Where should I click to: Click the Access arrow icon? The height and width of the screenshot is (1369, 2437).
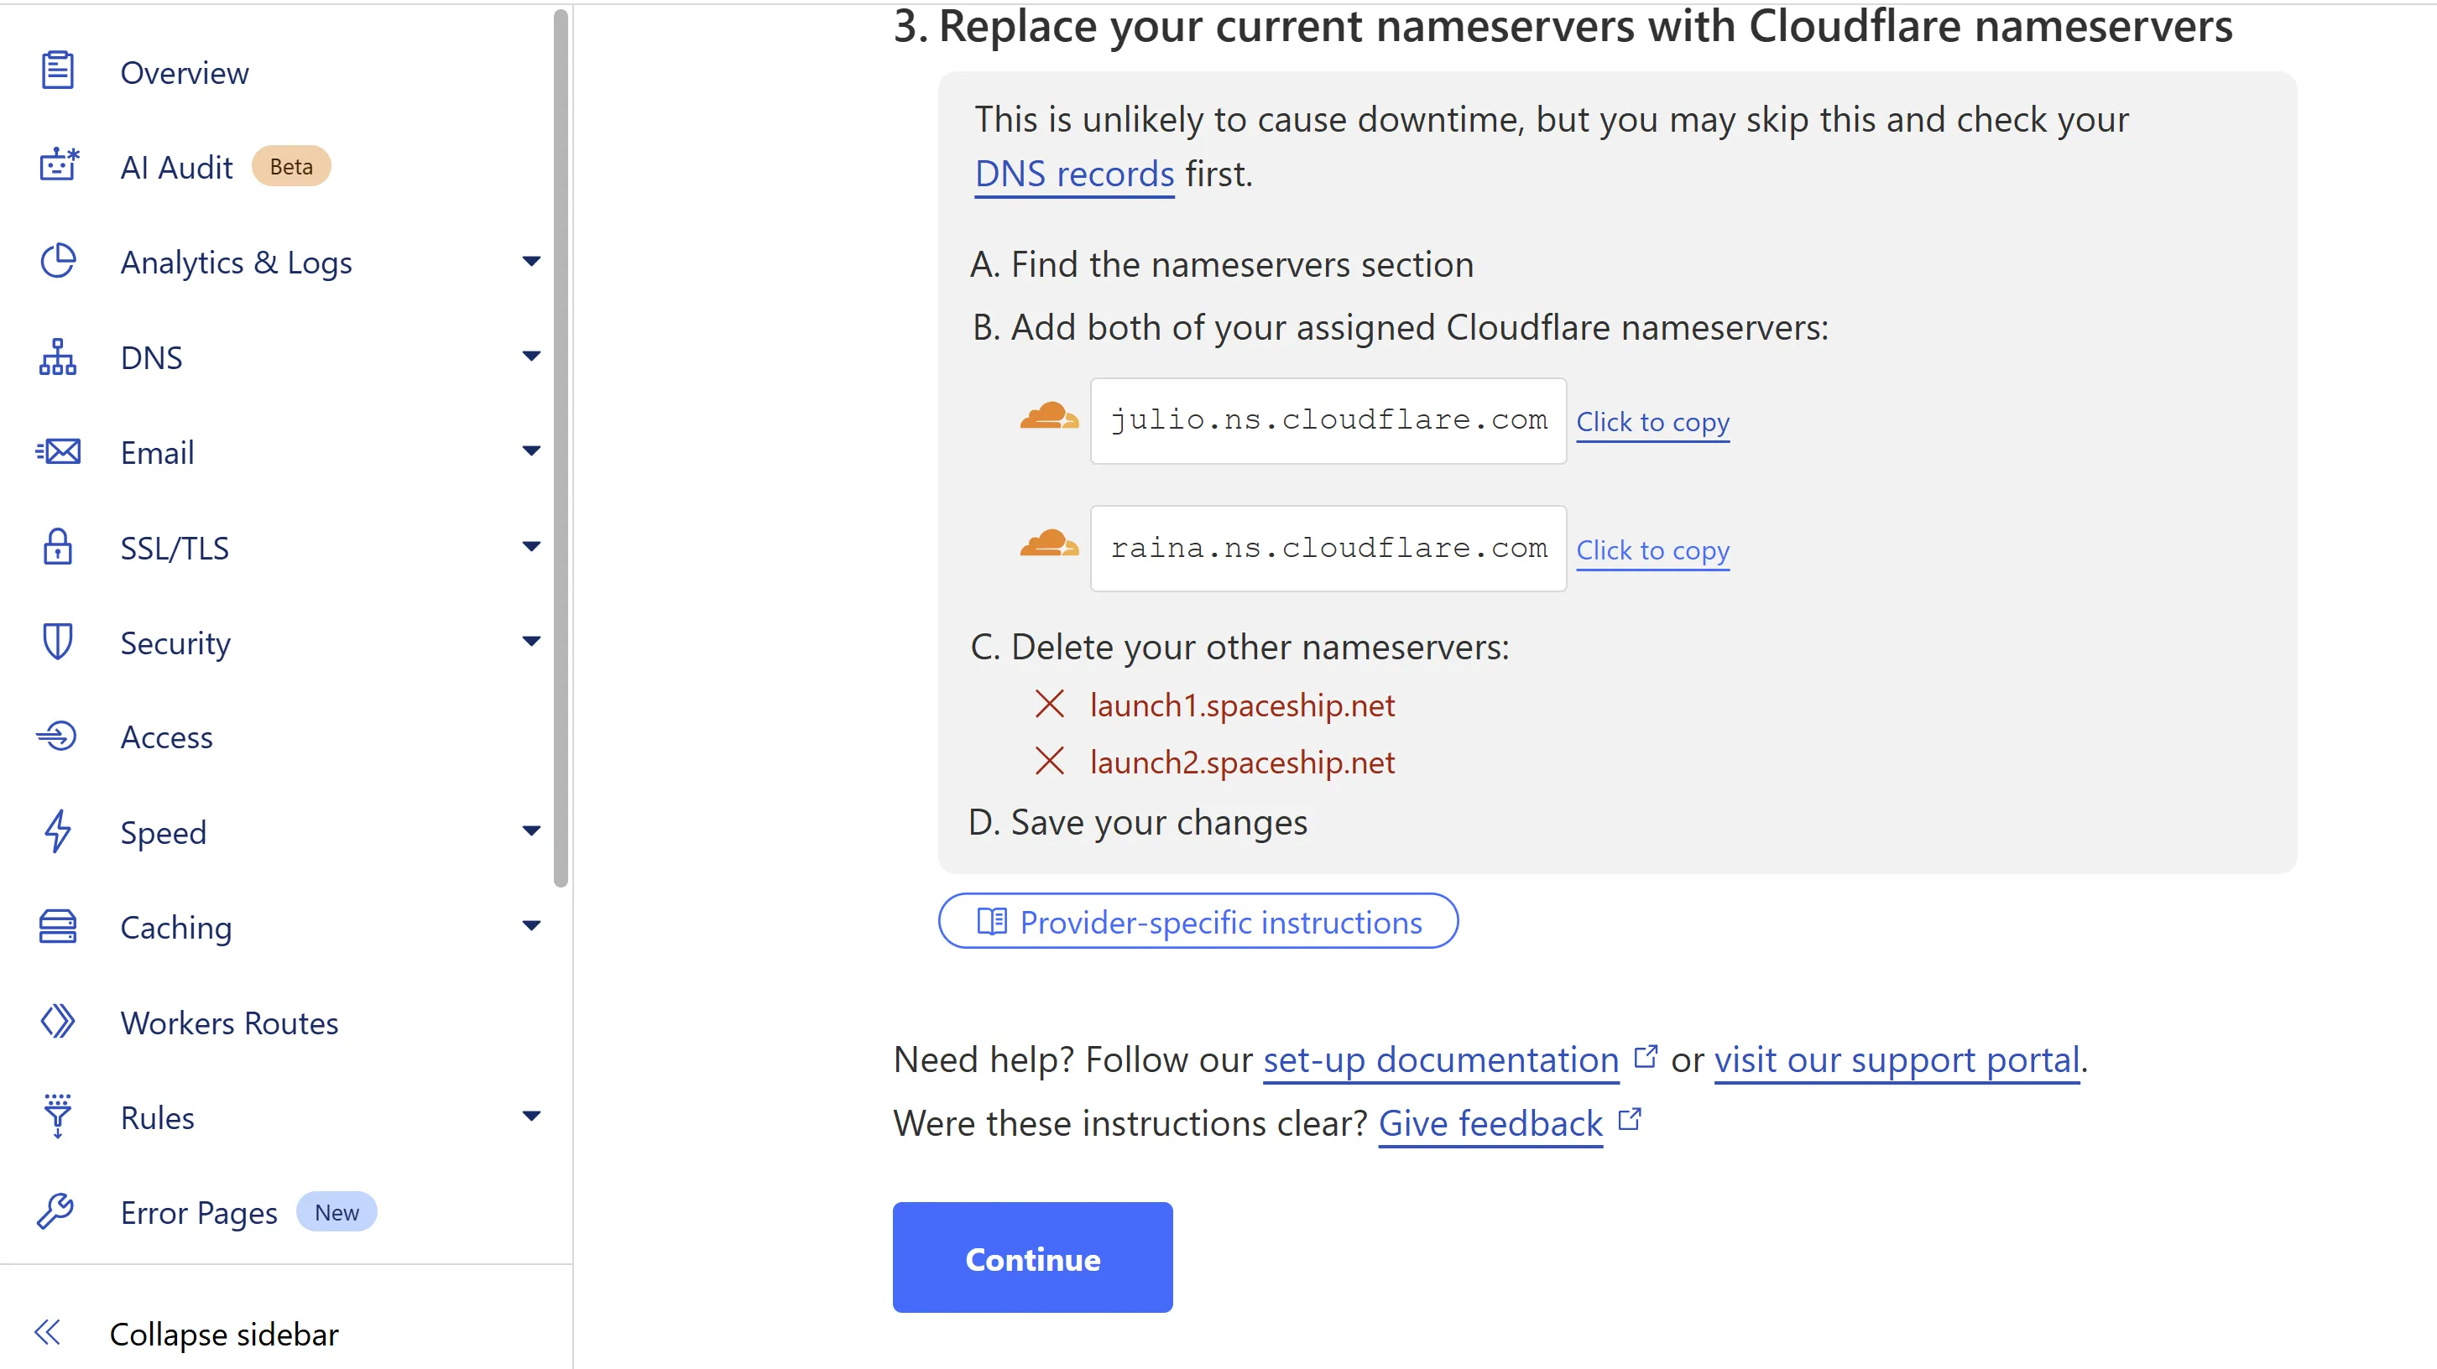pos(57,736)
